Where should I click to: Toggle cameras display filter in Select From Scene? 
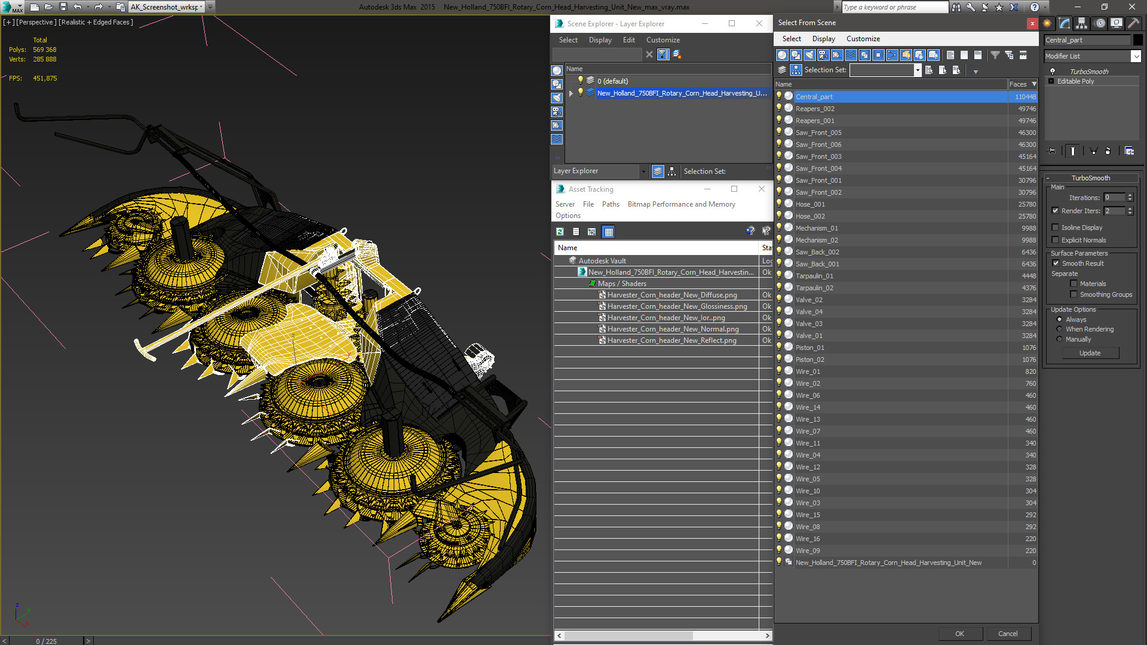(823, 55)
